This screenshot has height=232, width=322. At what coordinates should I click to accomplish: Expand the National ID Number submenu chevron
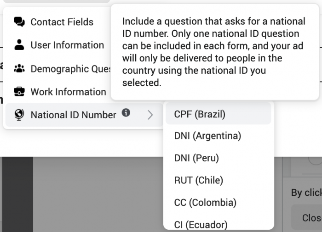tap(150, 115)
